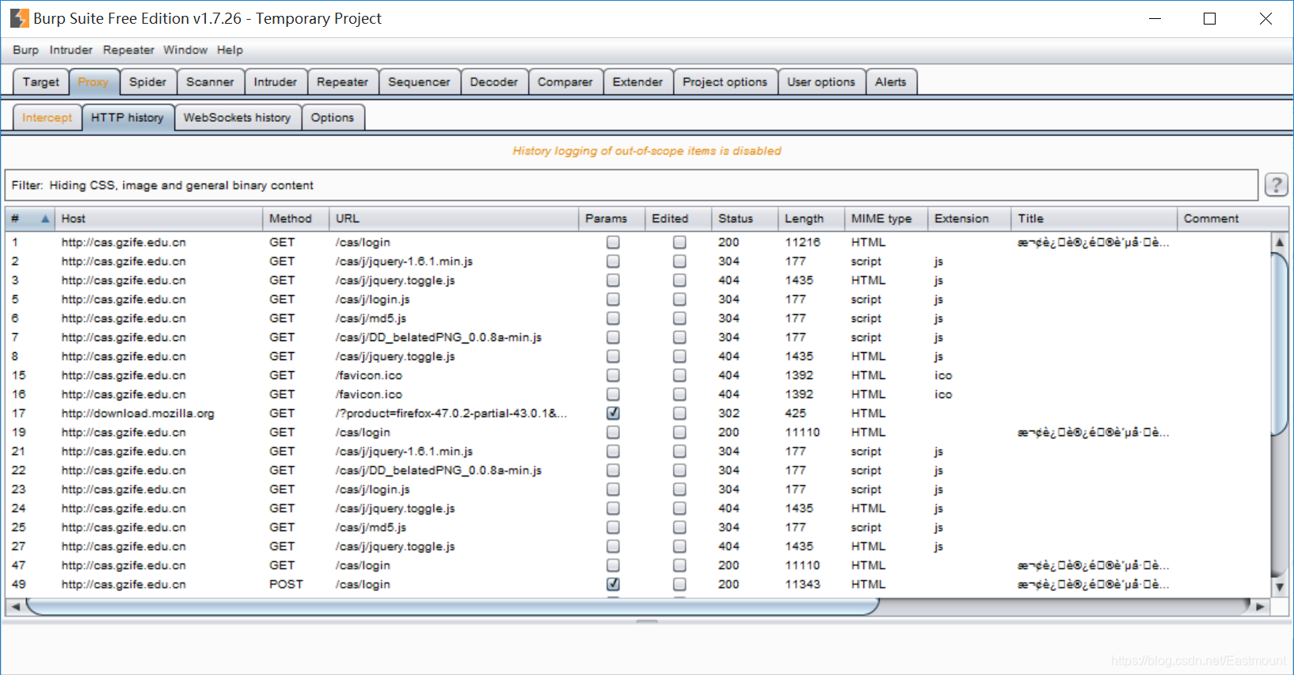Click the vertical scrollbar down arrow
This screenshot has height=675, width=1294.
(x=1279, y=587)
